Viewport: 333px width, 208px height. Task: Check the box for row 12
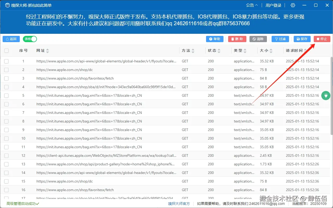7,156
